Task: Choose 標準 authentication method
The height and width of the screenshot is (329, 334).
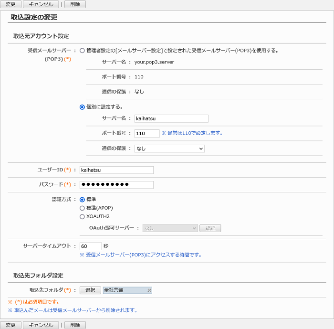Action: point(83,200)
